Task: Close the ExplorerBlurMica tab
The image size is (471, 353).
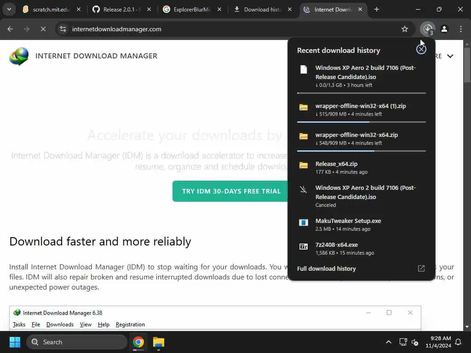Action: [x=219, y=10]
